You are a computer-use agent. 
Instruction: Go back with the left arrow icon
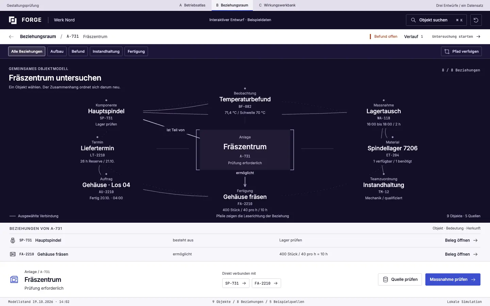(x=11, y=37)
